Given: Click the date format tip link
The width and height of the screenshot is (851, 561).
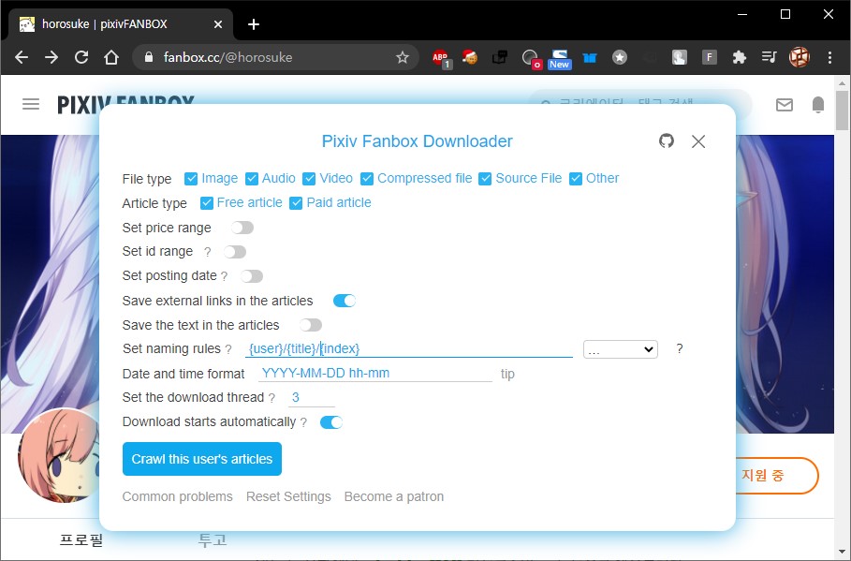Looking at the screenshot, I should [507, 375].
